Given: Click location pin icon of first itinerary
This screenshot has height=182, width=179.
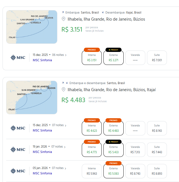Looking at the screenshot, I should [x=64, y=19].
